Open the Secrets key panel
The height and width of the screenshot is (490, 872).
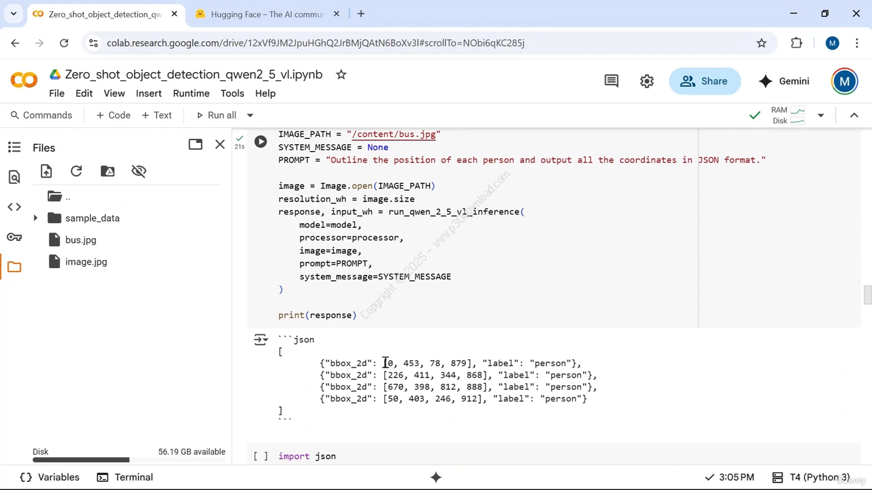click(x=14, y=237)
